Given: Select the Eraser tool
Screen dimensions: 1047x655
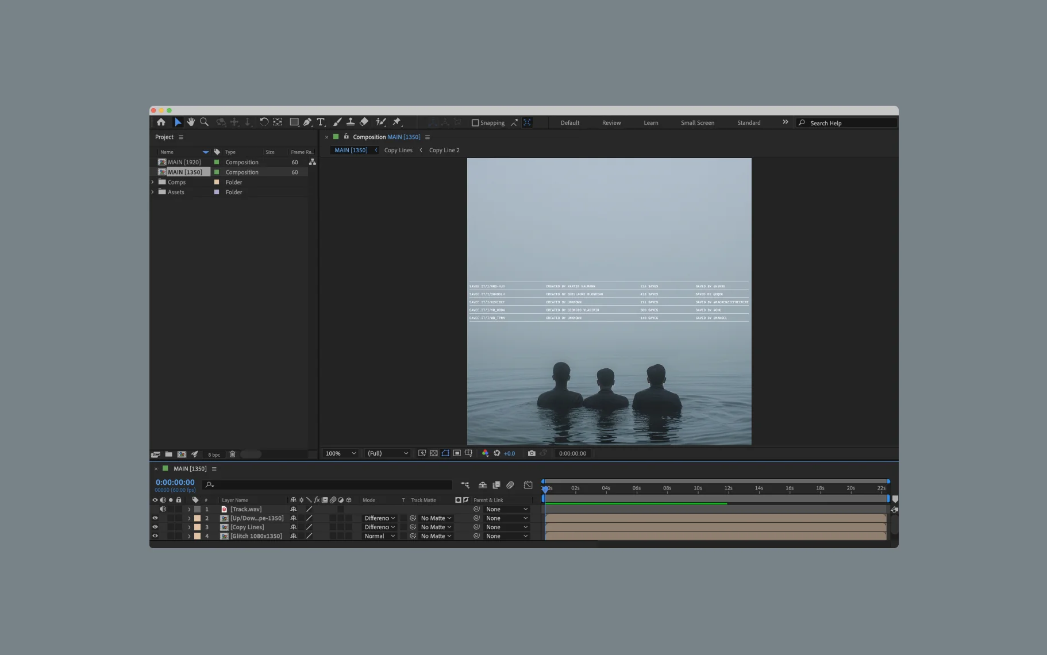Looking at the screenshot, I should click(x=364, y=122).
